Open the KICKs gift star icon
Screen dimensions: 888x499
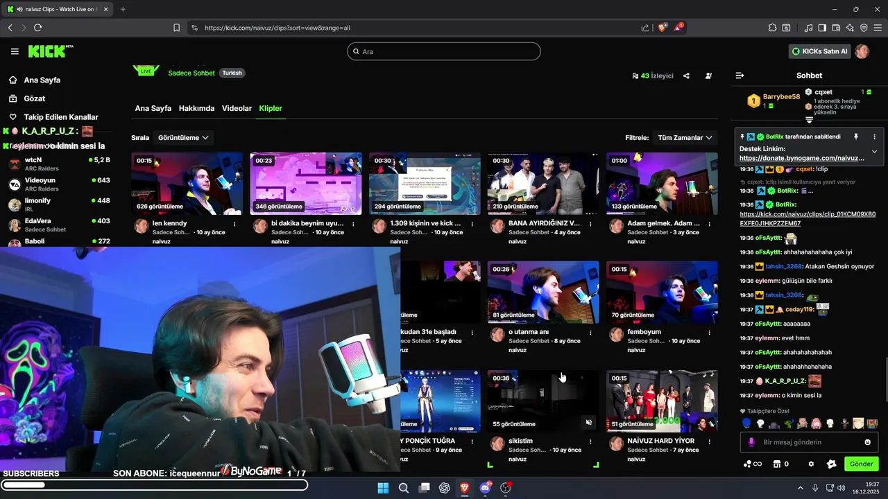point(832,464)
